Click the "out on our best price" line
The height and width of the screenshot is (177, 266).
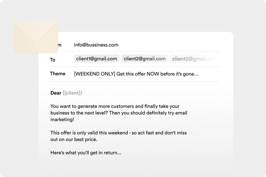click(74, 139)
